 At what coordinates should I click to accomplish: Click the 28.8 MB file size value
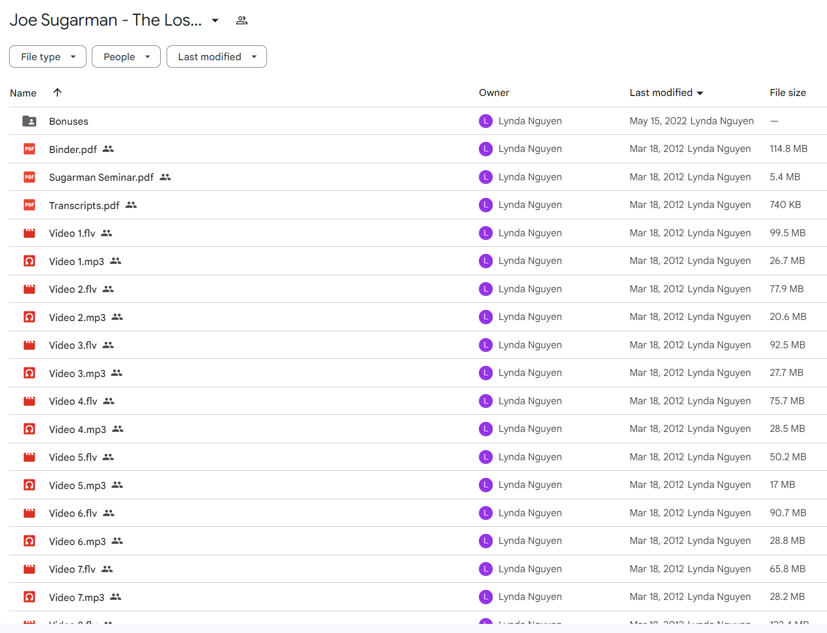pyautogui.click(x=787, y=541)
